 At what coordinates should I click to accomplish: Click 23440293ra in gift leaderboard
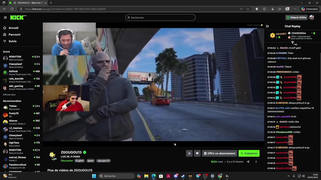tap(298, 33)
